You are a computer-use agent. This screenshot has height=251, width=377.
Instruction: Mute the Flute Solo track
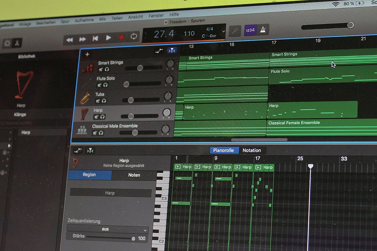(99, 85)
